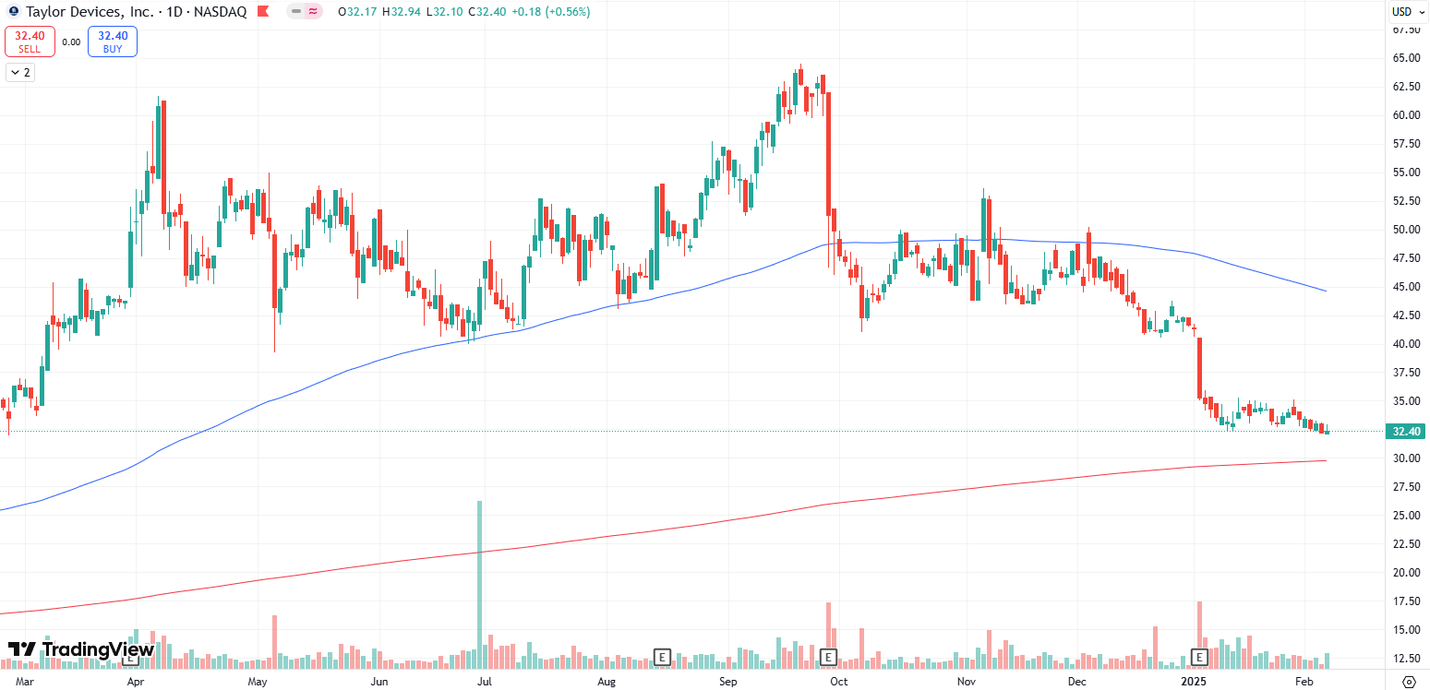Click the 45.00 price axis label
Screen dimensions: 1430x690
(x=1406, y=286)
